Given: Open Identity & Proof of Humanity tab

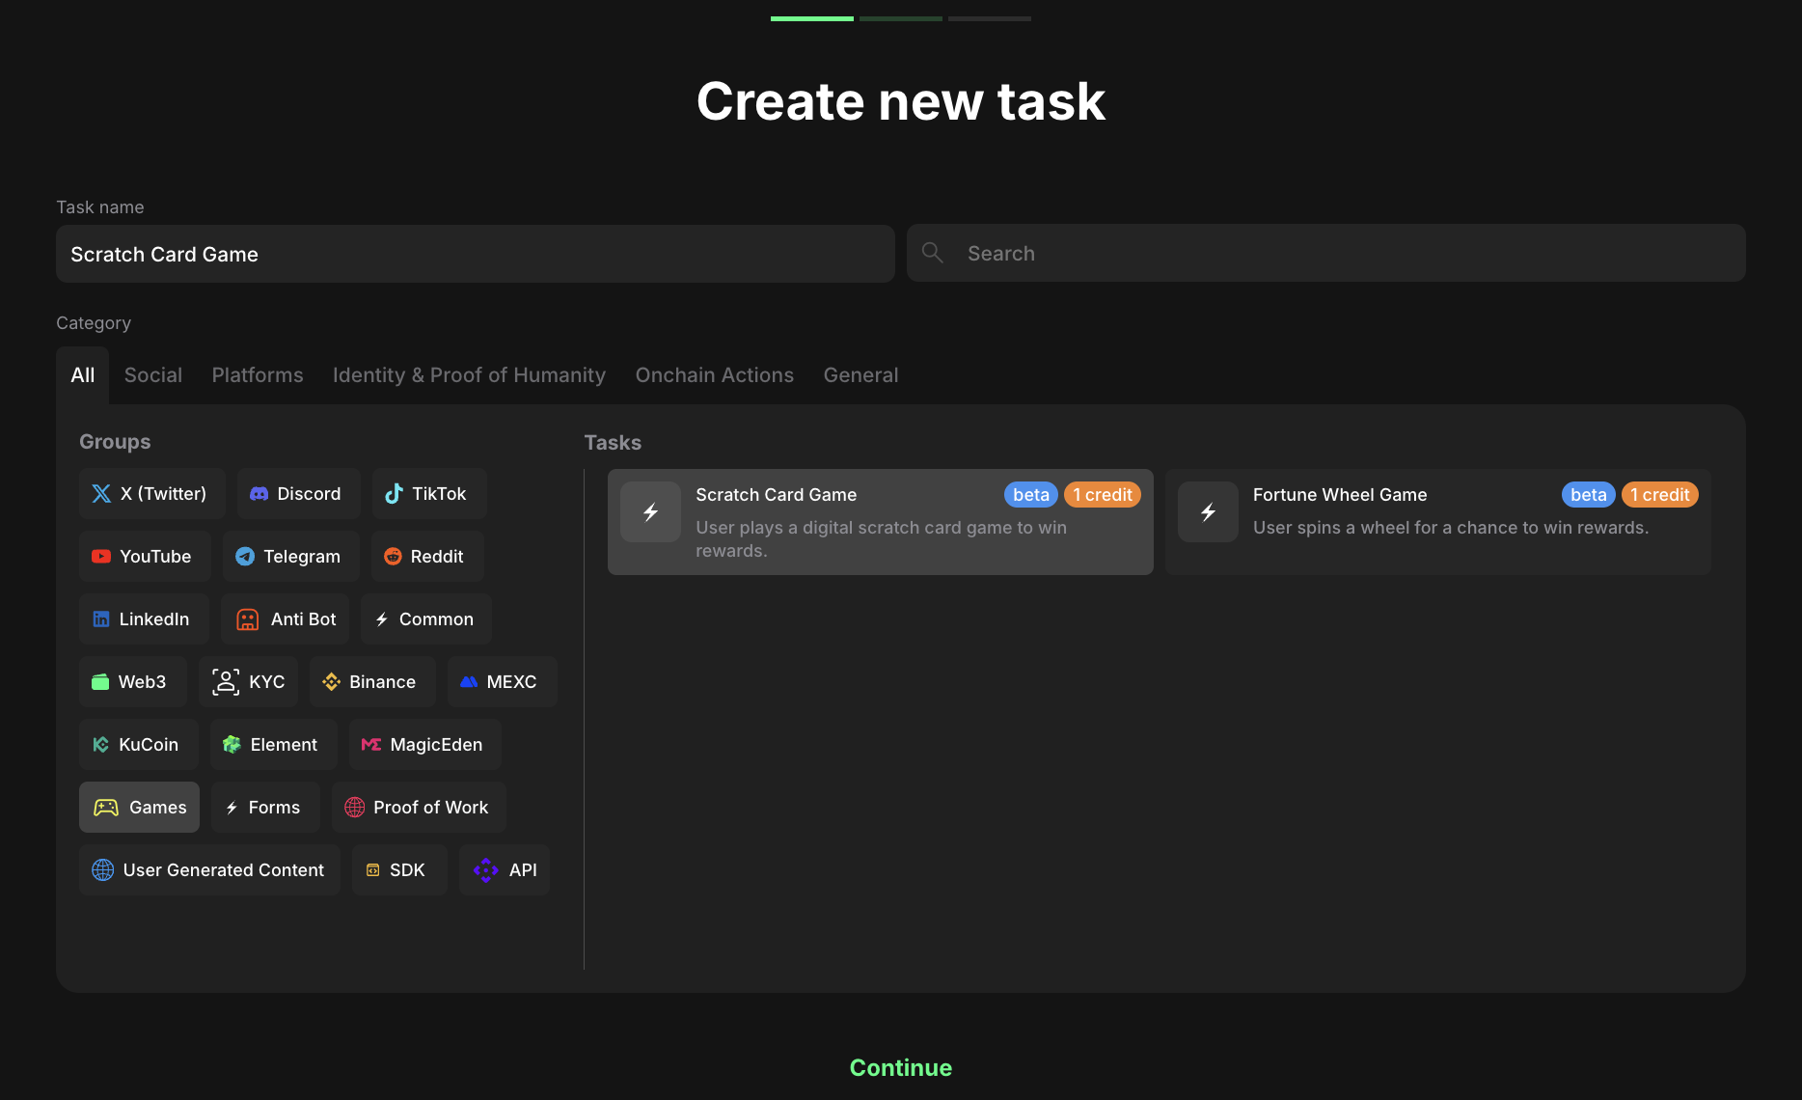Looking at the screenshot, I should coord(469,375).
